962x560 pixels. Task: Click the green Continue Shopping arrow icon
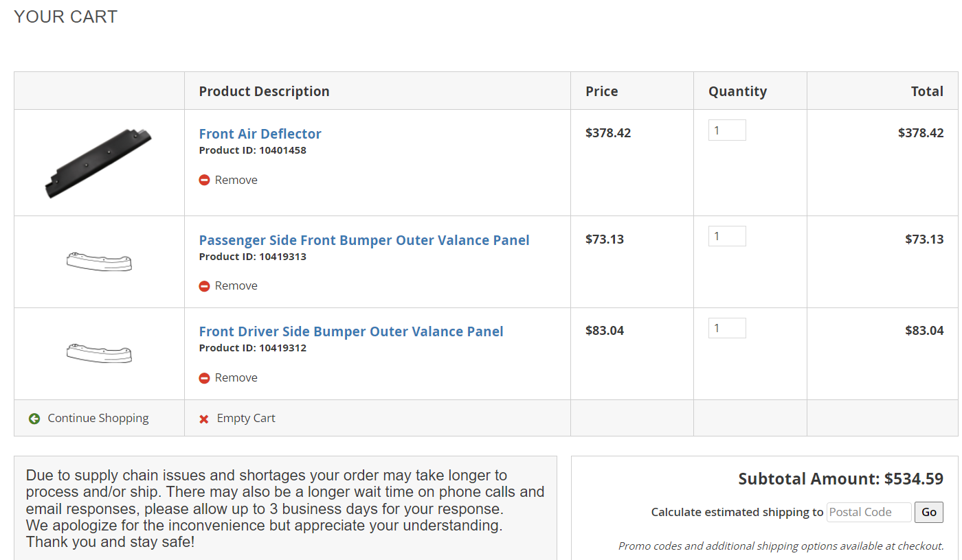pyautogui.click(x=34, y=419)
